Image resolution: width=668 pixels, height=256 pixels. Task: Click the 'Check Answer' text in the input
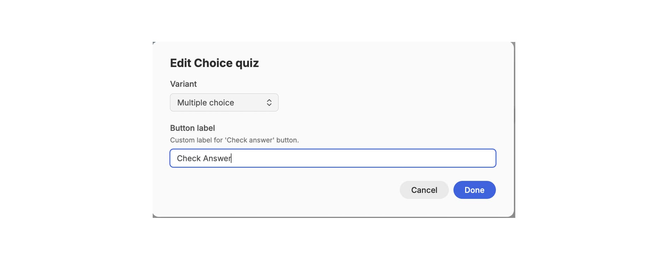[x=204, y=158]
